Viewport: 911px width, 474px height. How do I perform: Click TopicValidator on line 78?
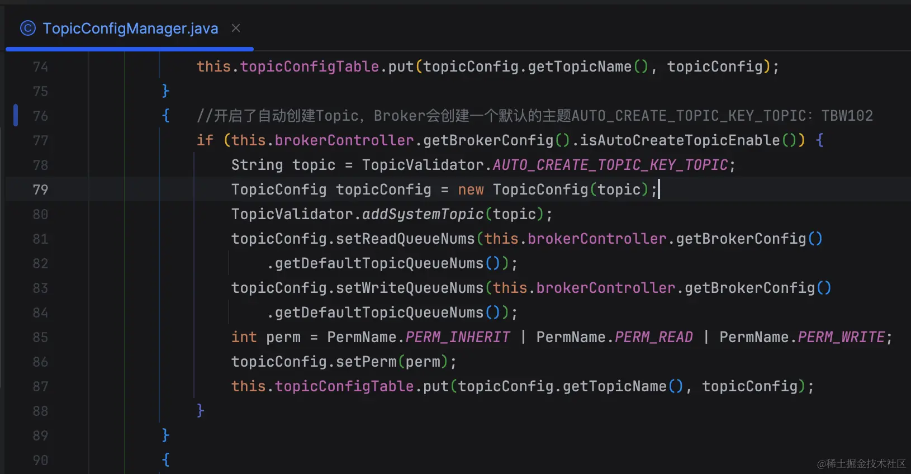click(x=423, y=165)
